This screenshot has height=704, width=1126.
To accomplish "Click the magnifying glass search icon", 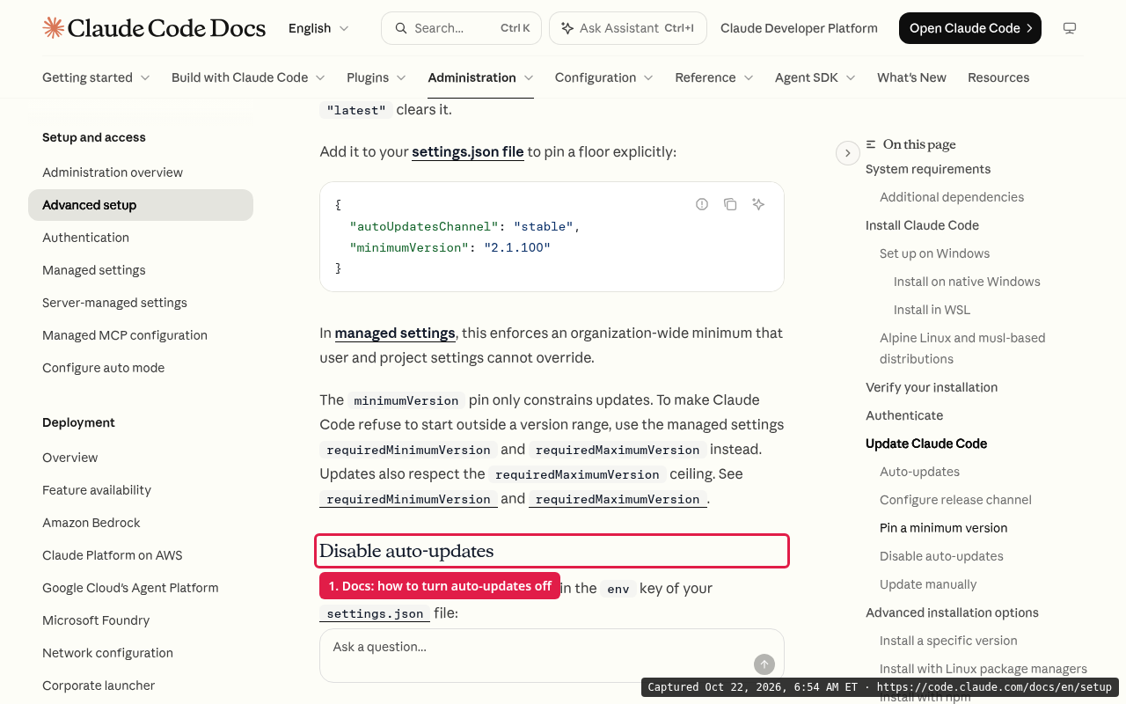I will (401, 28).
